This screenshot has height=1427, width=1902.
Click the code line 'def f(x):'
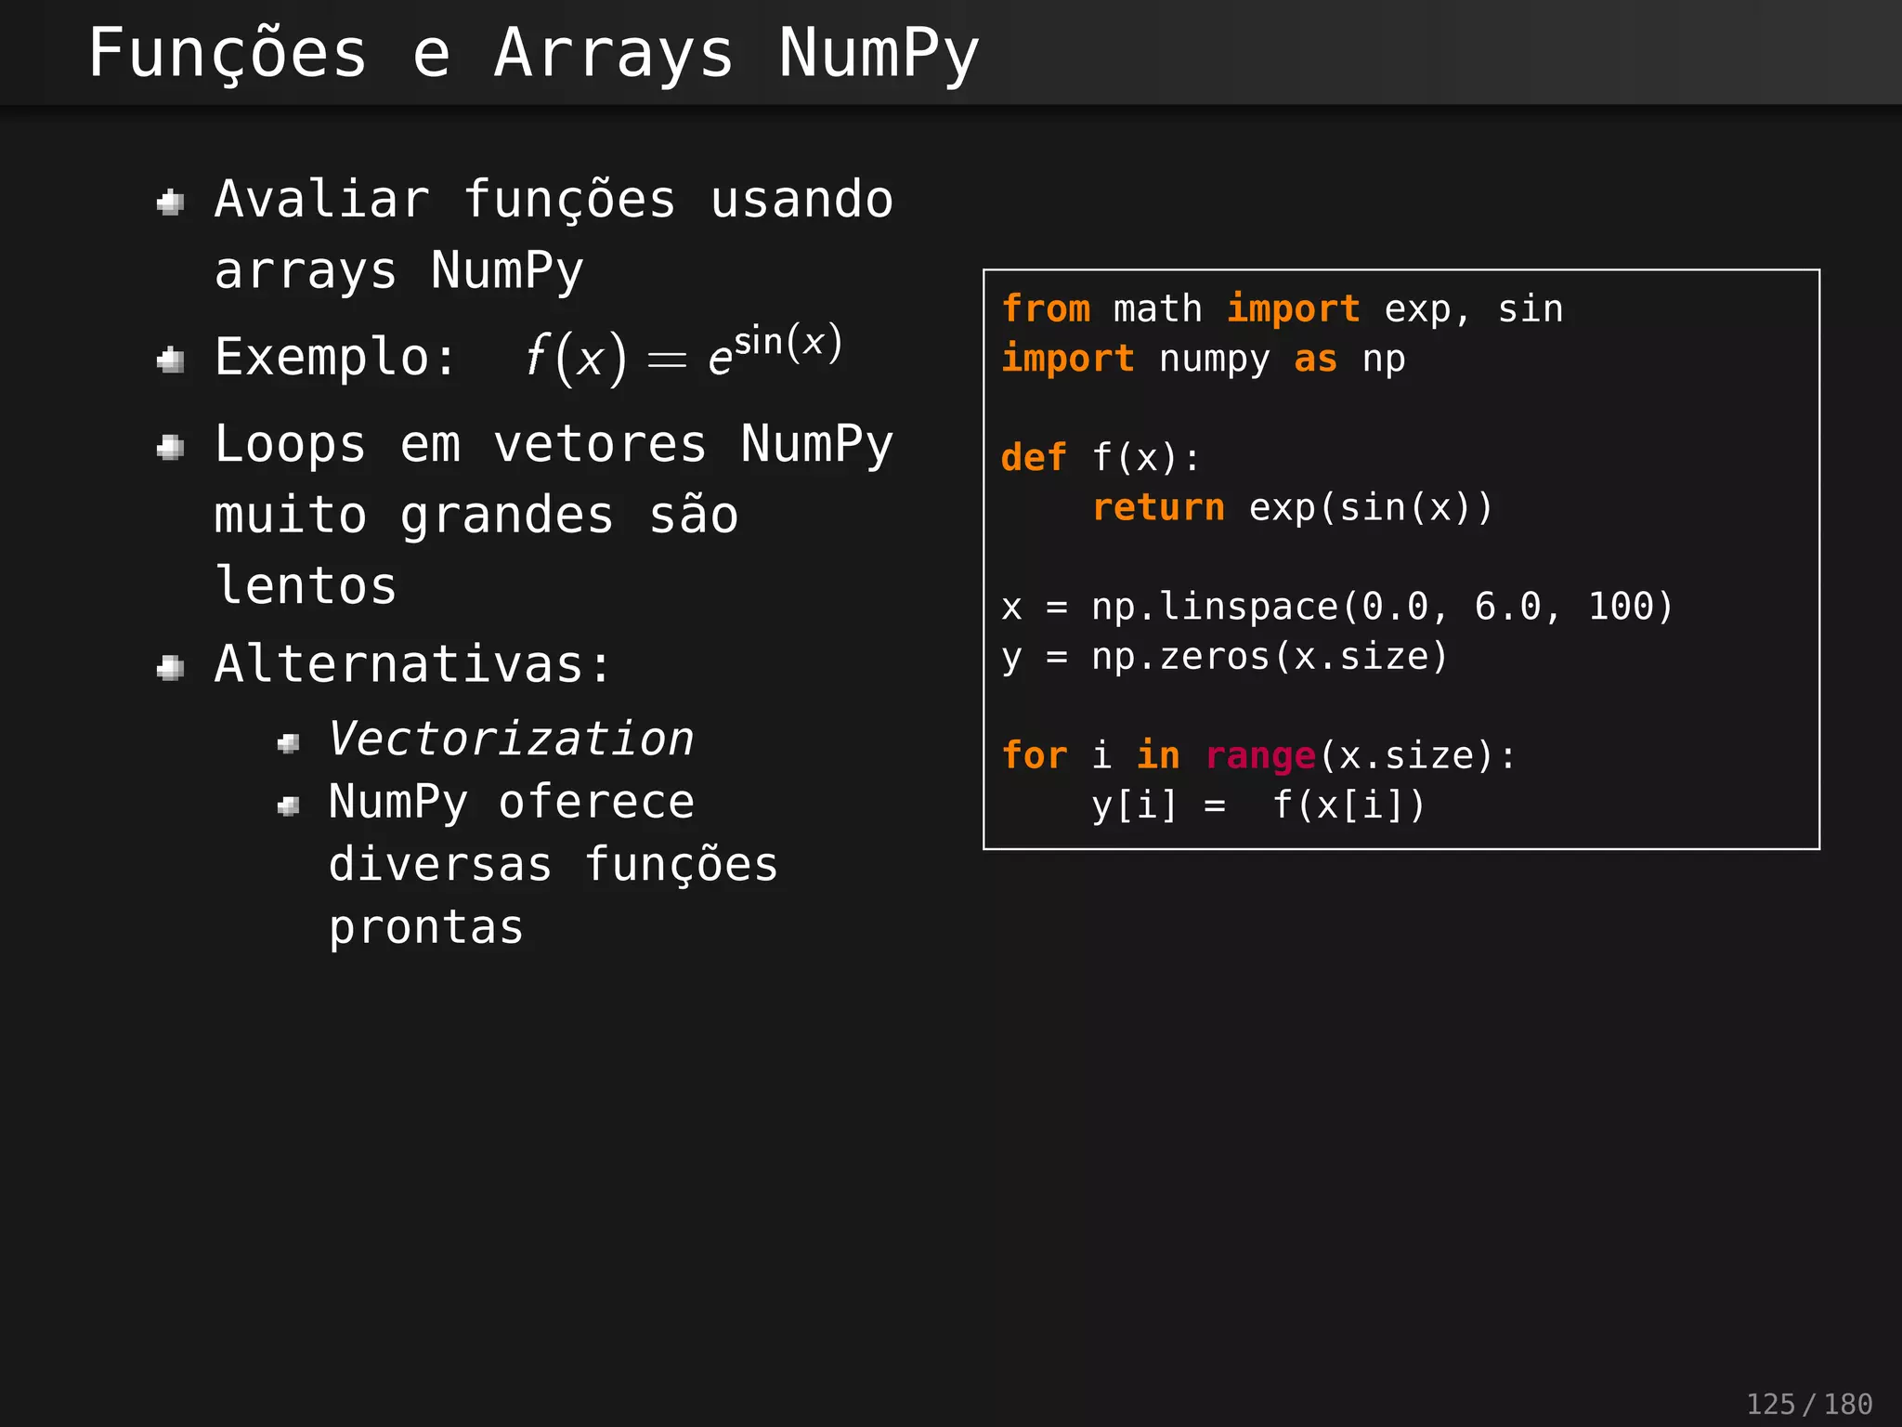pos(1101,458)
